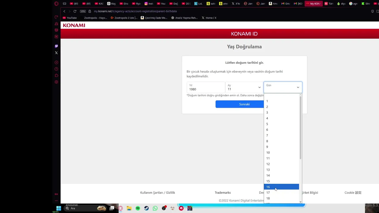Open the player icon in sidebar
Image resolution: width=379 pixels, height=213 pixels.
pos(56,62)
